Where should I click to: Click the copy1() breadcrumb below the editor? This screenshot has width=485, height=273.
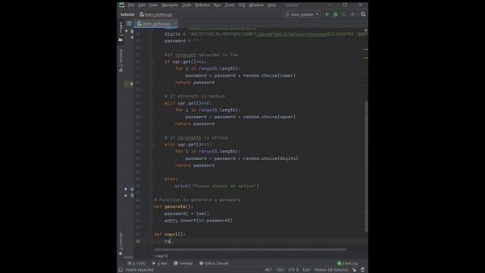(161, 256)
